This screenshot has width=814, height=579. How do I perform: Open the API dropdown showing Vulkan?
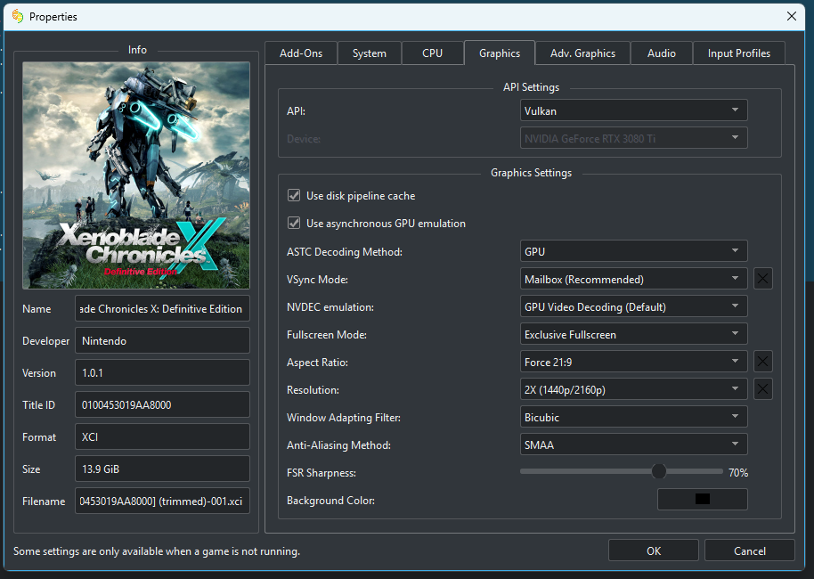click(633, 110)
